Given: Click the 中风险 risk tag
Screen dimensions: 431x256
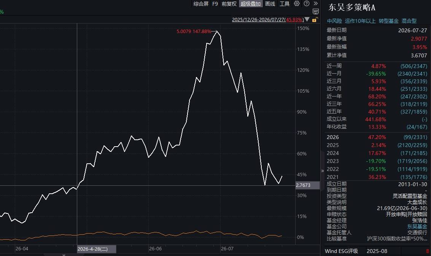Looking at the screenshot, I should point(334,21).
